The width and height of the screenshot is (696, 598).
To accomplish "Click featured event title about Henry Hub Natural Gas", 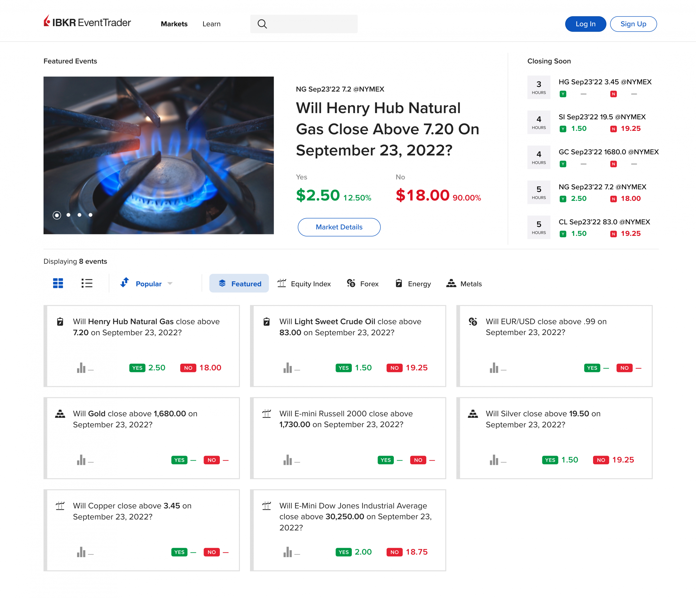I will 387,129.
